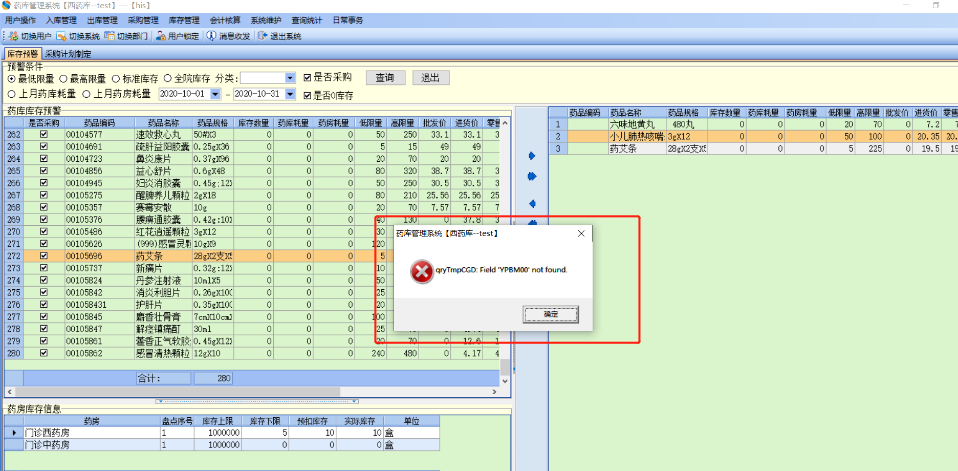This screenshot has width=958, height=471.
Task: Click 是否采购 column header in warning table
Action: pos(44,123)
